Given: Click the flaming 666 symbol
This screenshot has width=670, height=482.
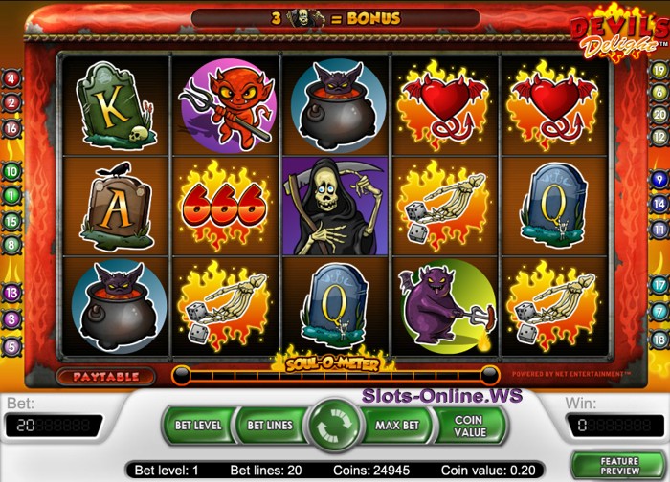Looking at the screenshot, I should point(225,206).
